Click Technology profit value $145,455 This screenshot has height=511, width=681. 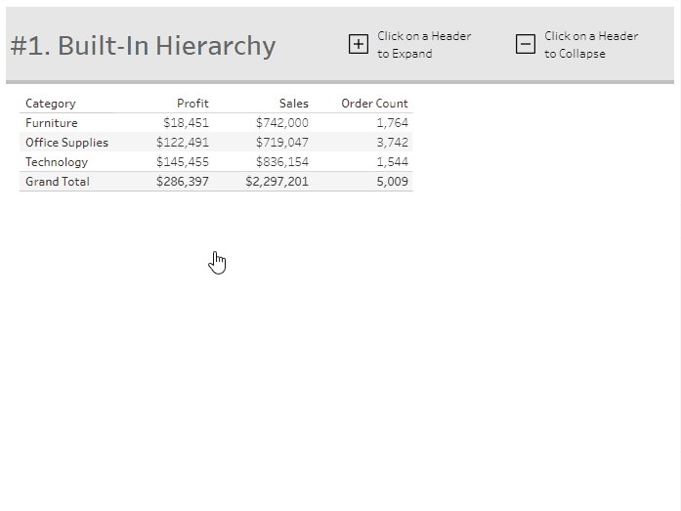click(x=183, y=162)
